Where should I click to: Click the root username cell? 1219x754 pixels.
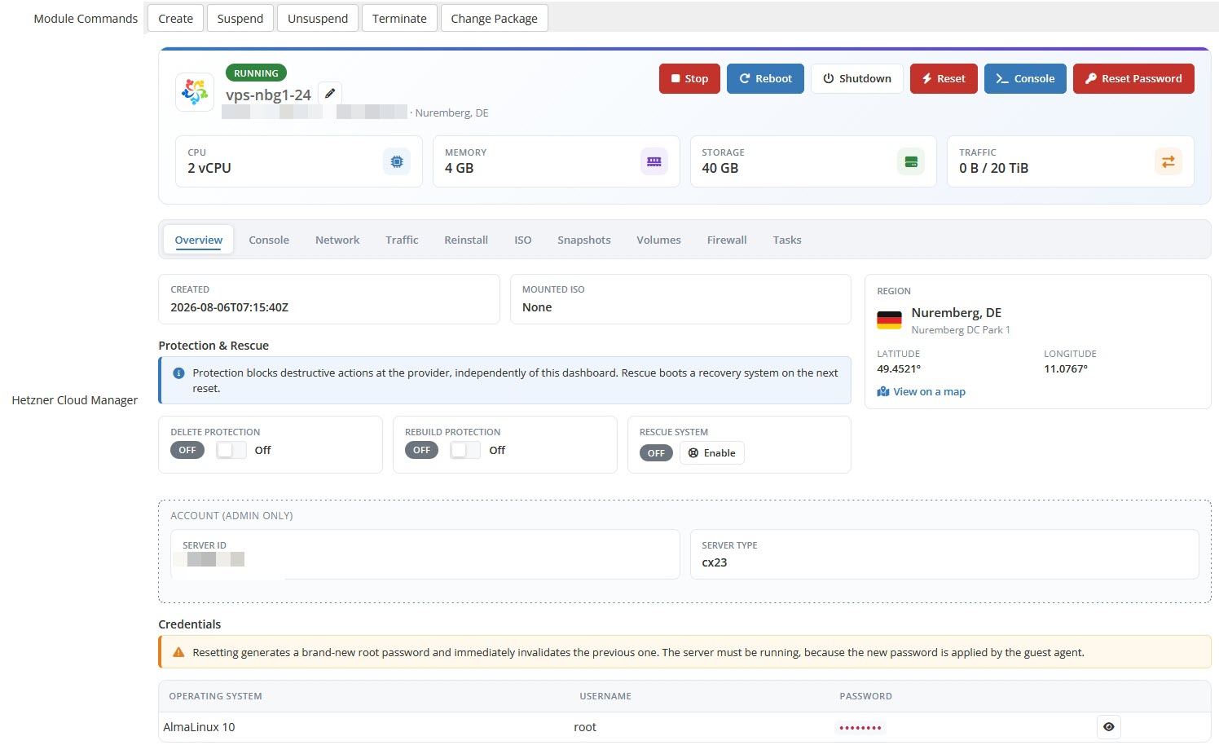coord(585,727)
